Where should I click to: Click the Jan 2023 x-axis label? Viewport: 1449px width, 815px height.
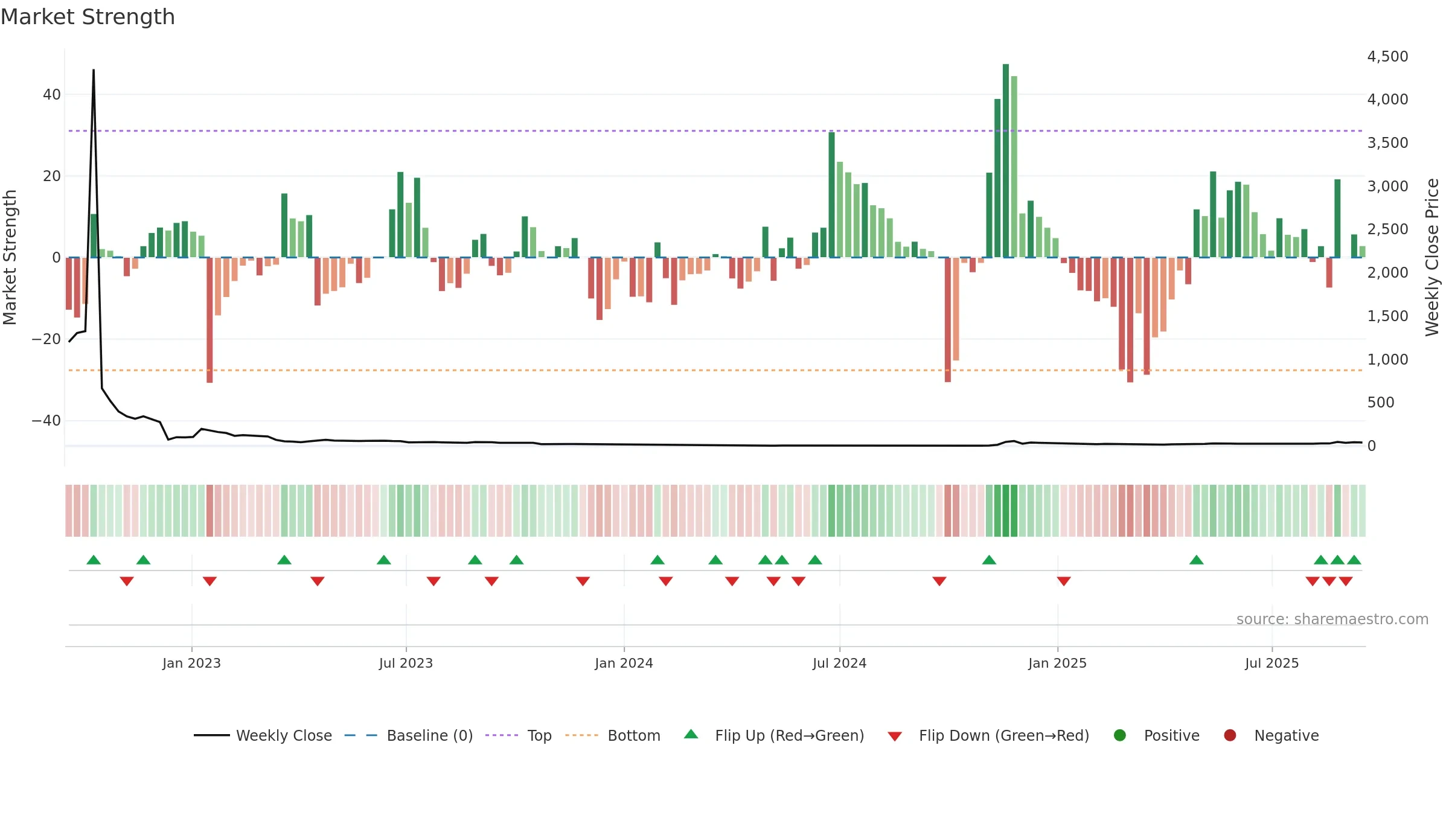tap(191, 663)
